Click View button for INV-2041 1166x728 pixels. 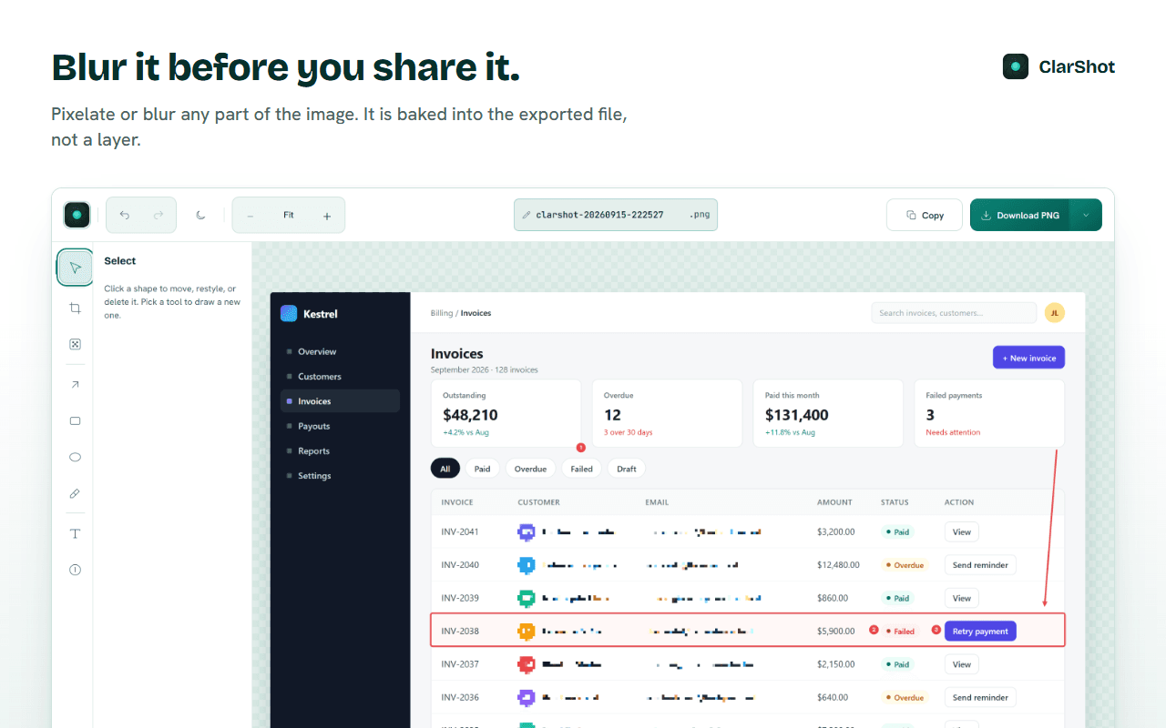[962, 532]
